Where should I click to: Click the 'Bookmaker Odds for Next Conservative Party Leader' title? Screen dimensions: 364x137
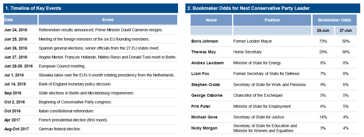click(x=248, y=8)
